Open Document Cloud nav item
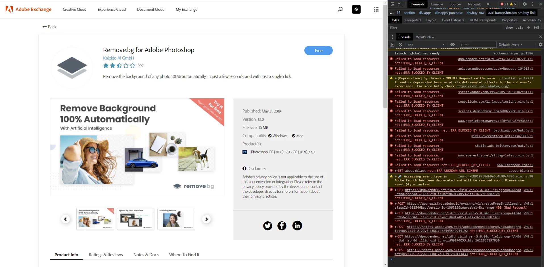This screenshot has width=544, height=267. click(151, 9)
